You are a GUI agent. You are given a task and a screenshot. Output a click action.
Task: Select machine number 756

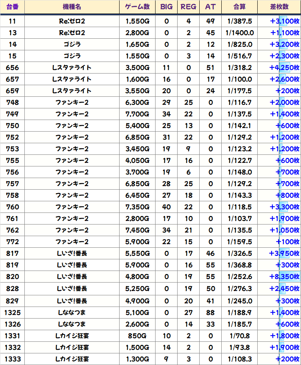click(x=12, y=172)
